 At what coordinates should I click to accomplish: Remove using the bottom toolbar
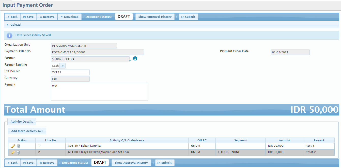point(47,163)
